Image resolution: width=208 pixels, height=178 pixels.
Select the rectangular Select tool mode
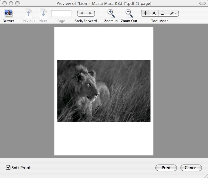(162, 13)
